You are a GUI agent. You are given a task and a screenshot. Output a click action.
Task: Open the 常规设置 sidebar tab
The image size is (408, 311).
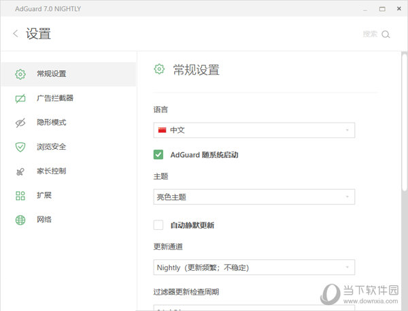[x=69, y=74]
